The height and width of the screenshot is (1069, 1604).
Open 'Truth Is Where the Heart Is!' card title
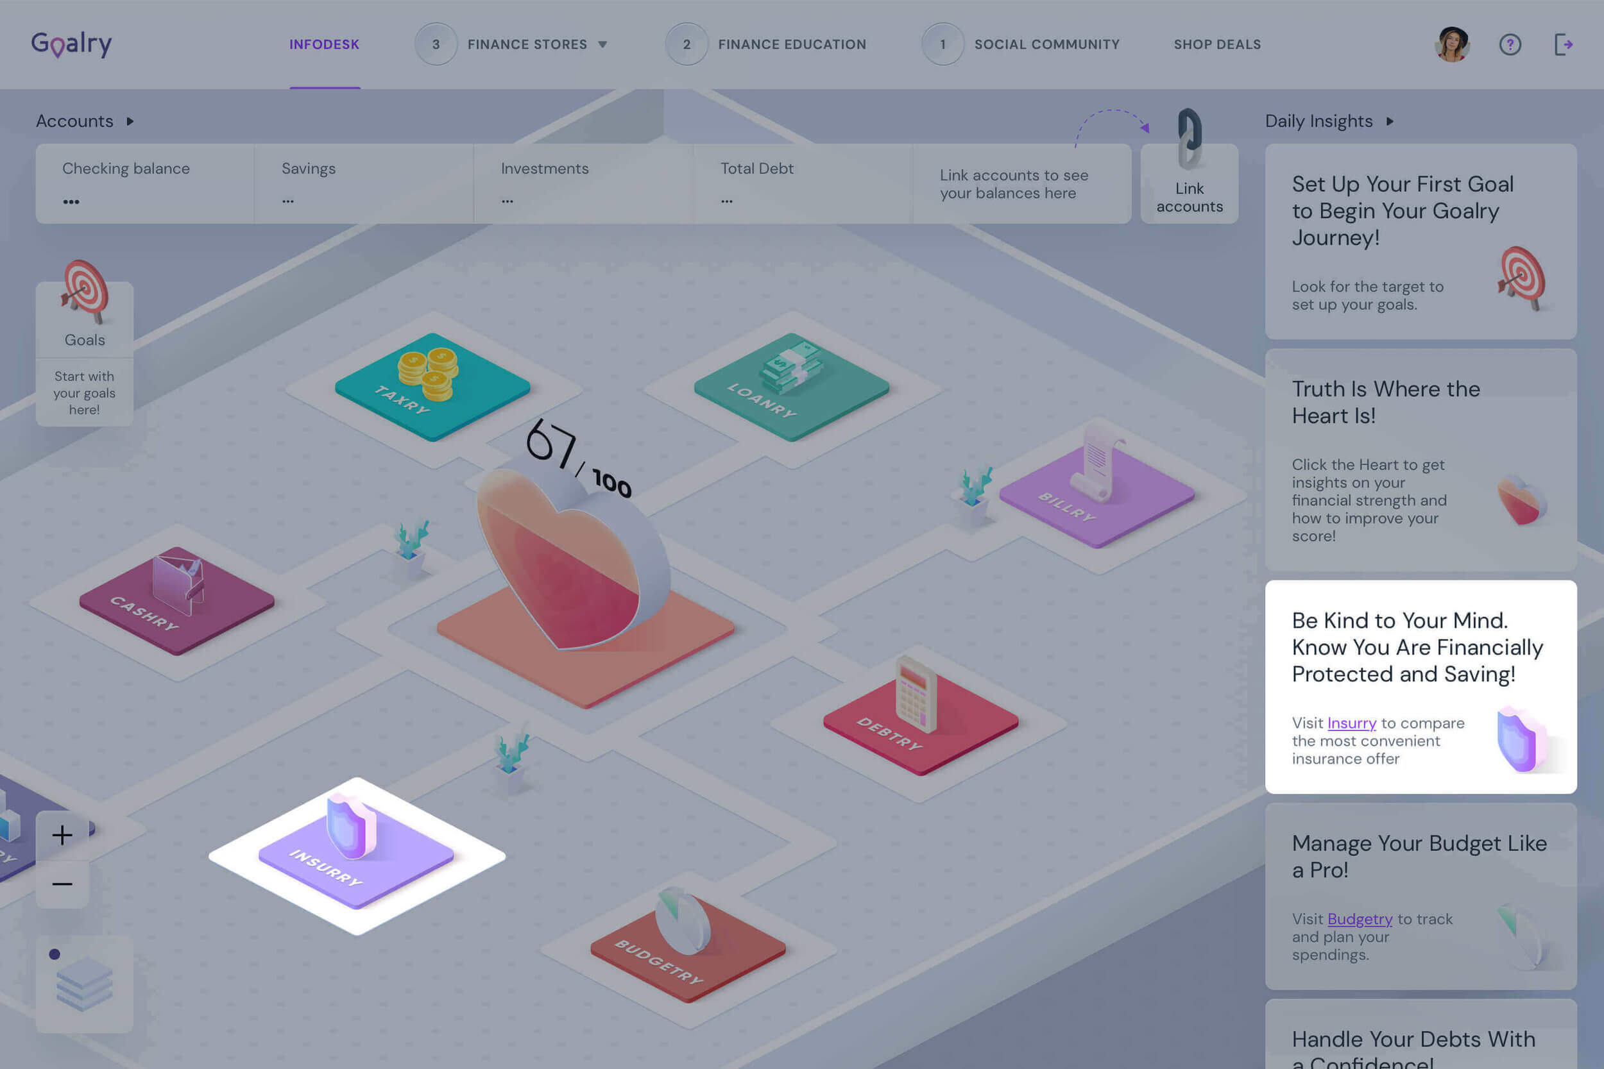tap(1386, 402)
